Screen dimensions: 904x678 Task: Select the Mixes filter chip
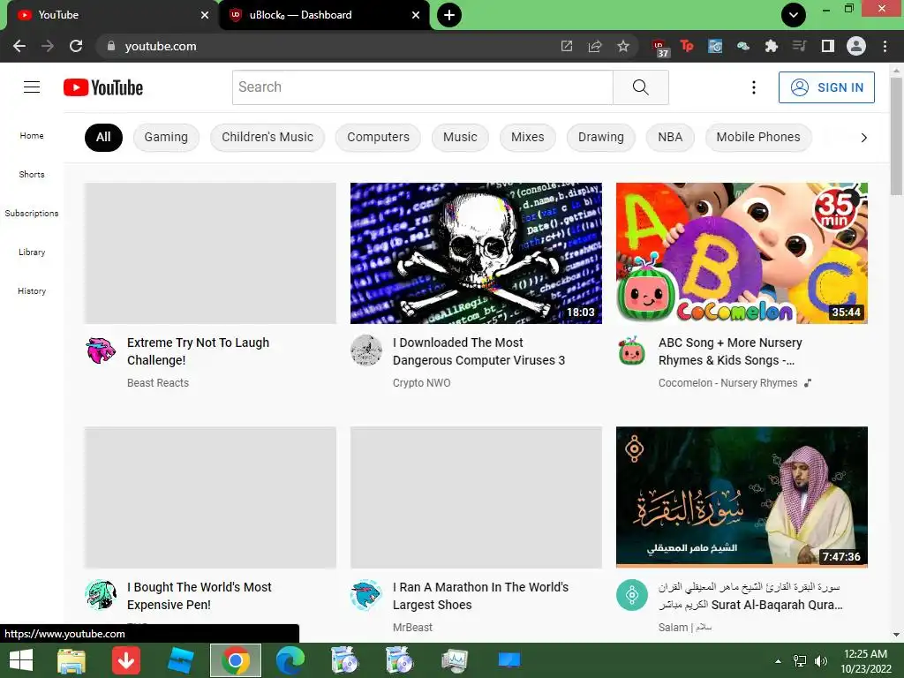pyautogui.click(x=528, y=137)
